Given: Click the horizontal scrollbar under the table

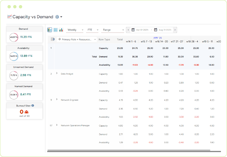Looking at the screenshot, I should point(129,150).
